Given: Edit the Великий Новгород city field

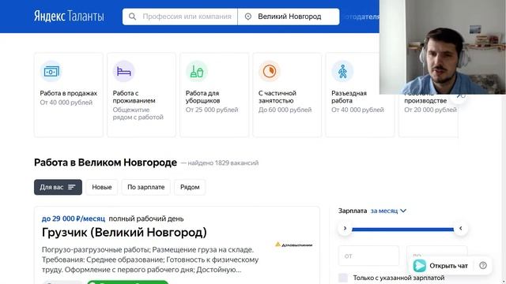Looking at the screenshot, I should (x=289, y=17).
